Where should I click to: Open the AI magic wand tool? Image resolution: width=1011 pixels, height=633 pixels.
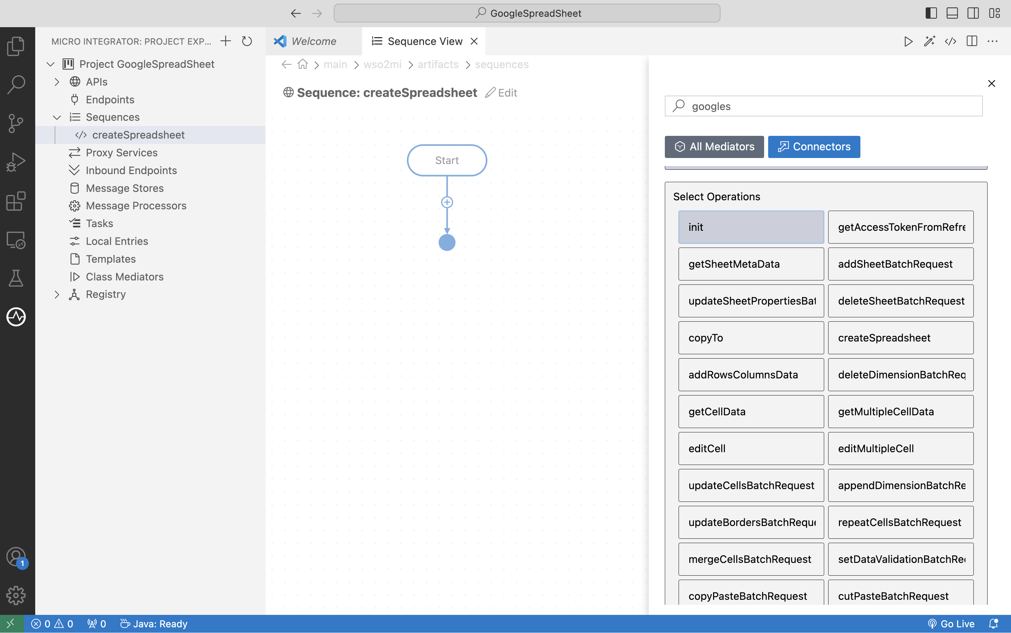[x=929, y=41]
